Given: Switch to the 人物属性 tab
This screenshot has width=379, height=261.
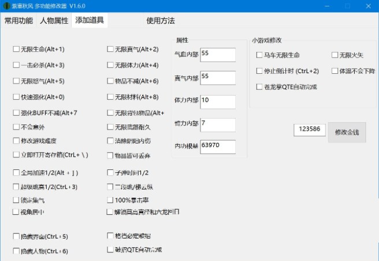Looking at the screenshot, I should click(54, 21).
